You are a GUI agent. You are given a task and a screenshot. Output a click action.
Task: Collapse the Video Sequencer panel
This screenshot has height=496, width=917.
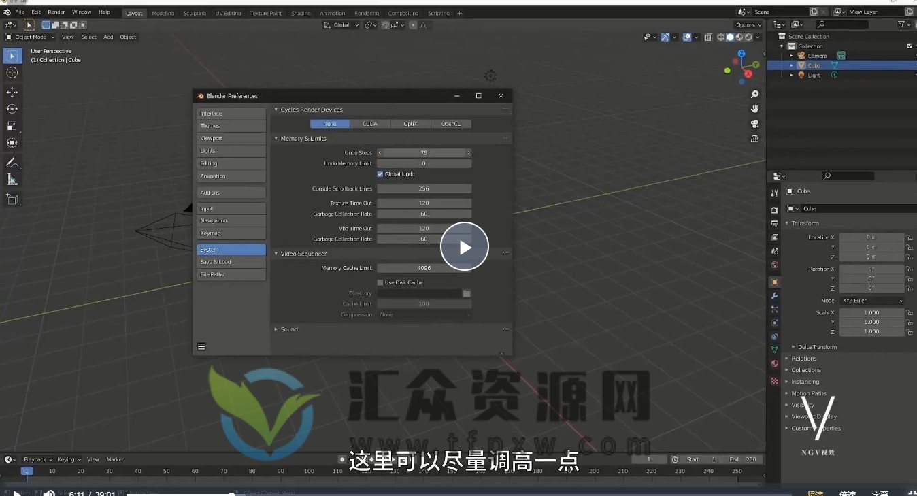[276, 254]
